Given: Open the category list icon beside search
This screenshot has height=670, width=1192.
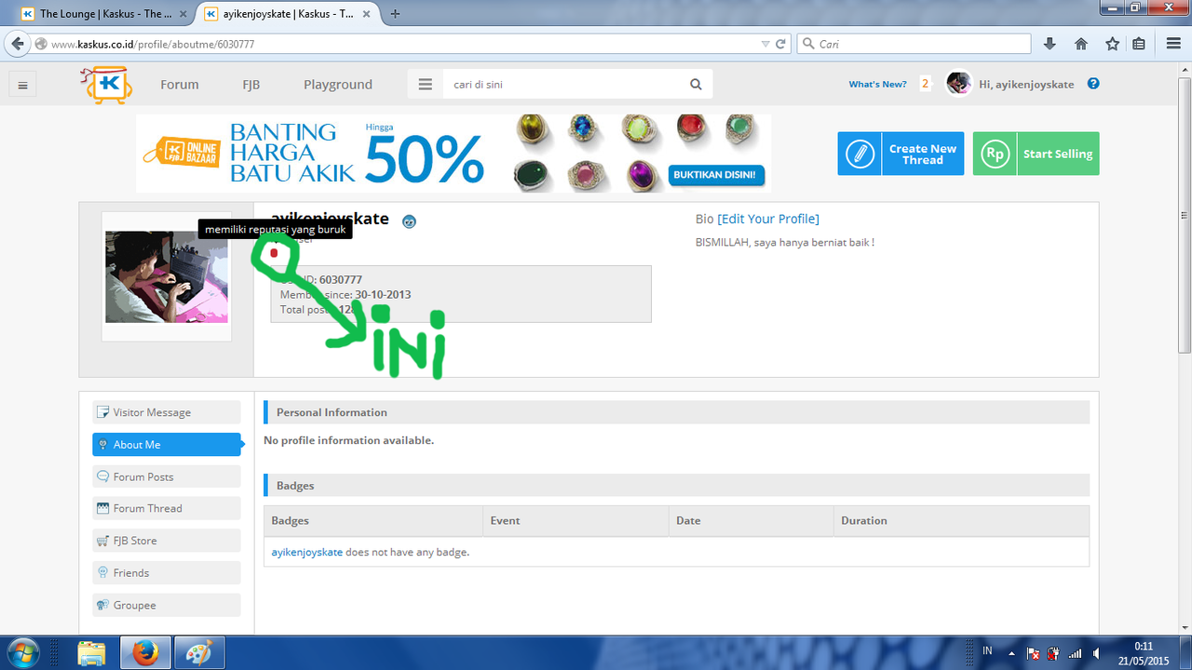Looking at the screenshot, I should pyautogui.click(x=426, y=84).
